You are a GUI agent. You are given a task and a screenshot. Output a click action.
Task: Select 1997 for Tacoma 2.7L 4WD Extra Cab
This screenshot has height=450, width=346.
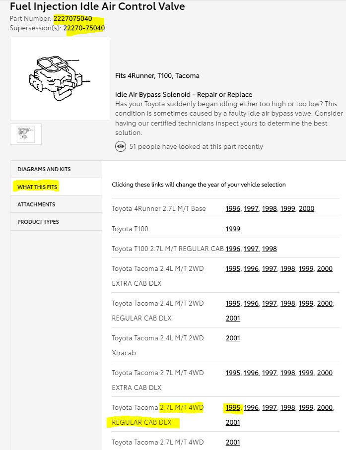coord(270,373)
